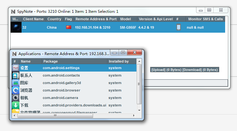
Task: Click the client wallpaper thumbnail in SpyNote row
Action: [x=16, y=27]
